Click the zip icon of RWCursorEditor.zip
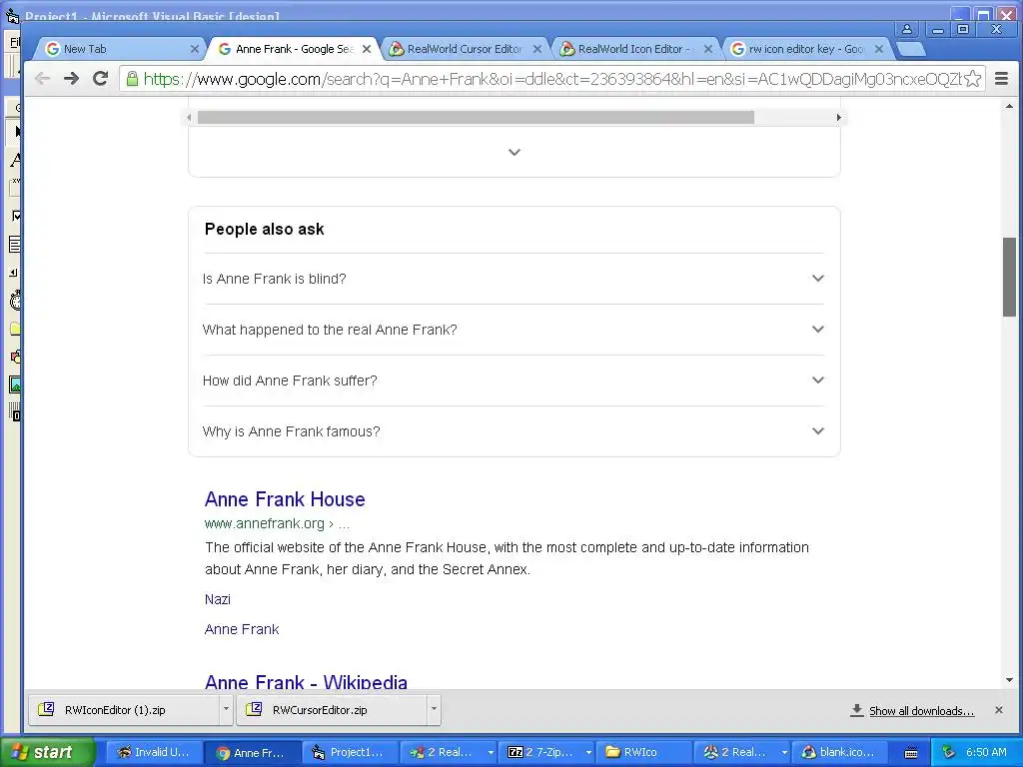 (254, 709)
